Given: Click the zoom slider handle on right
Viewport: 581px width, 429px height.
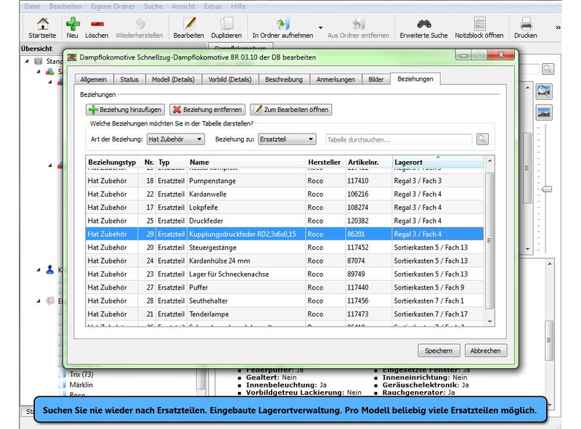Looking at the screenshot, I should (x=547, y=189).
